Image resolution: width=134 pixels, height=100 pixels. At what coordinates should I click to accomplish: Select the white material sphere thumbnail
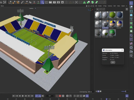click(98, 15)
